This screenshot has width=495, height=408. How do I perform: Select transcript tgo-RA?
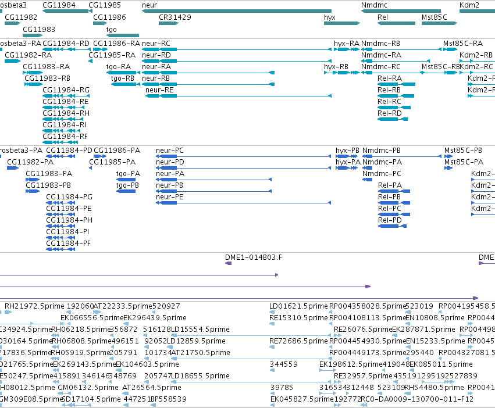click(x=123, y=73)
